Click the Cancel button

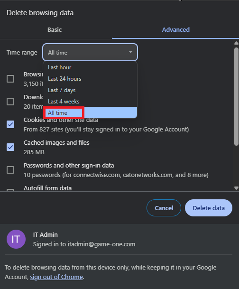click(164, 208)
